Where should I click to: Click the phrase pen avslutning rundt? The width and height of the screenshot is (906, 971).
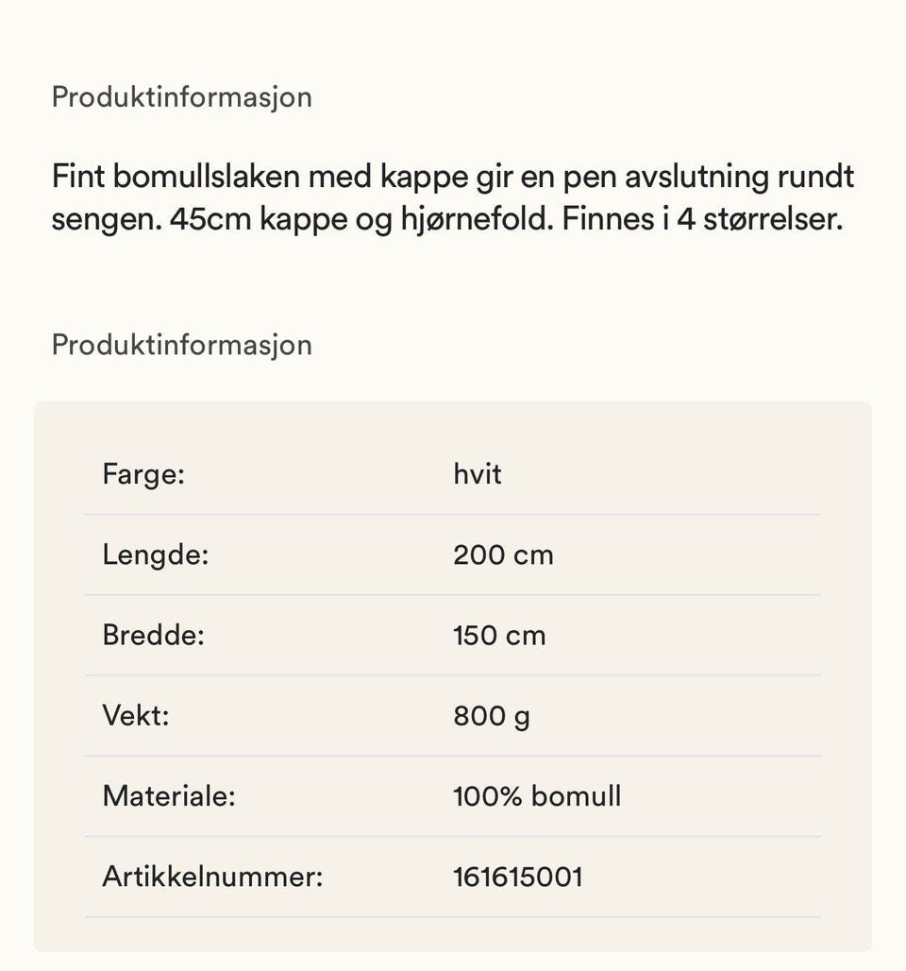[708, 178]
